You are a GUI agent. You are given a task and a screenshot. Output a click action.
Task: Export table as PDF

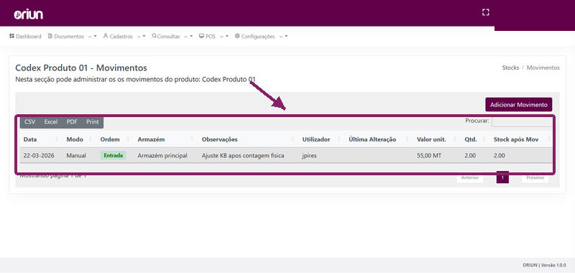click(72, 122)
